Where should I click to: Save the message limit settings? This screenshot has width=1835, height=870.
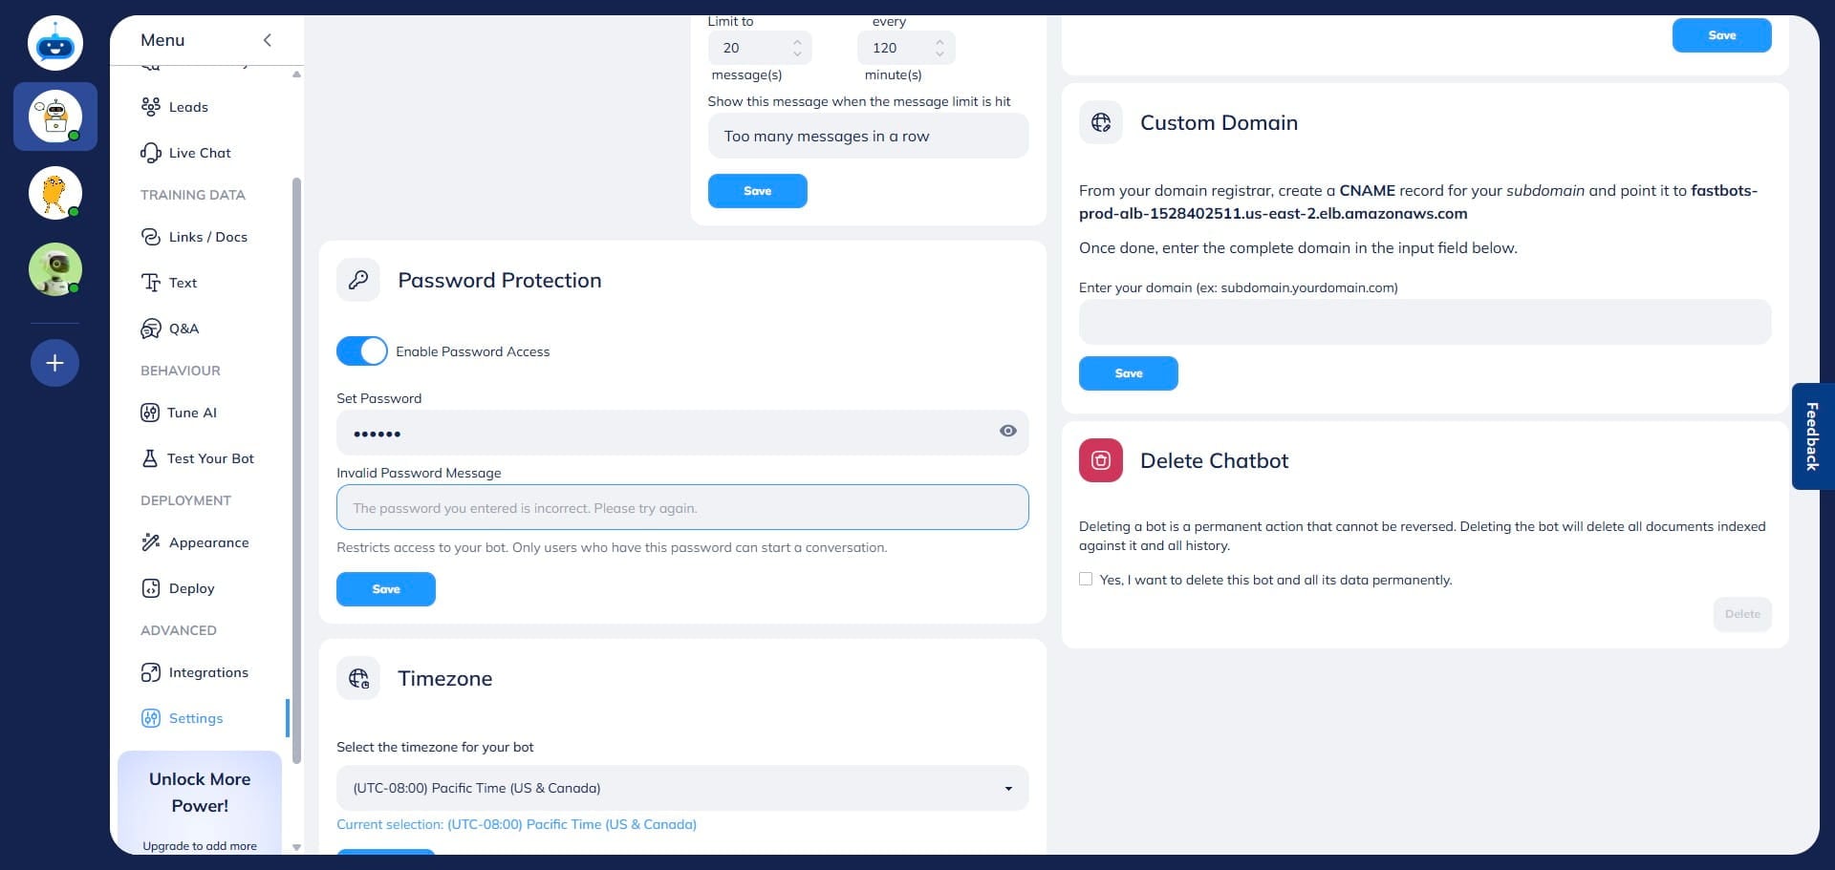point(757,191)
